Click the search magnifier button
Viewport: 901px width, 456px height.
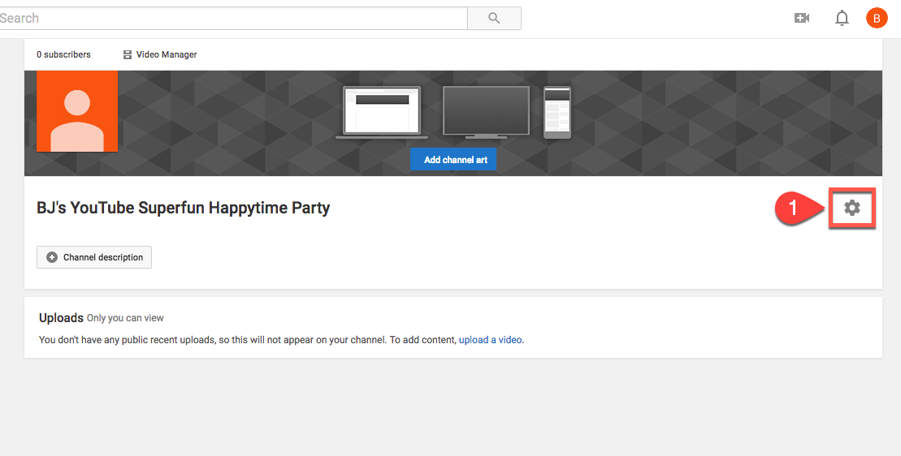[494, 19]
